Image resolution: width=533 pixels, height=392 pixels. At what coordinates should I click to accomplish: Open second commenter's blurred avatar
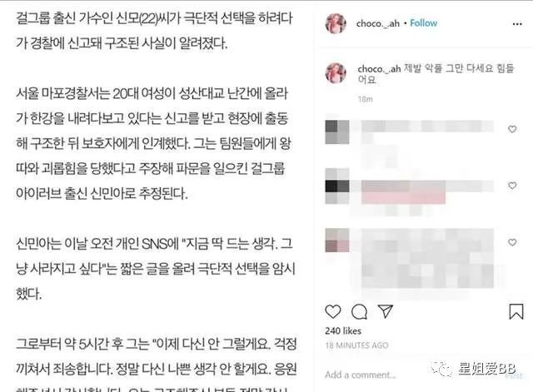click(337, 186)
